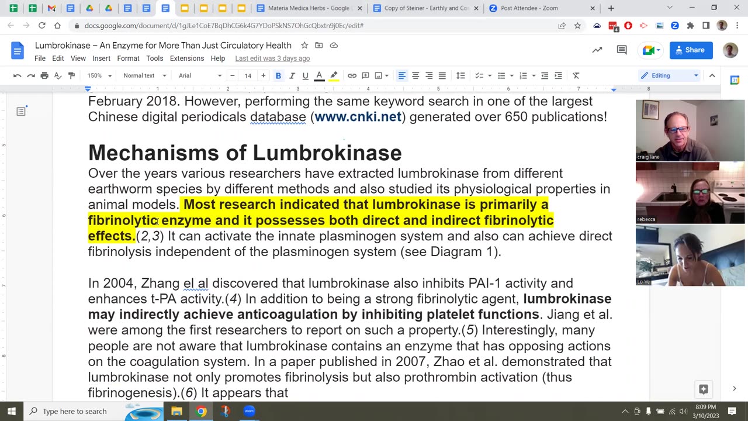Open the Help menu
748x421 pixels.
point(218,58)
